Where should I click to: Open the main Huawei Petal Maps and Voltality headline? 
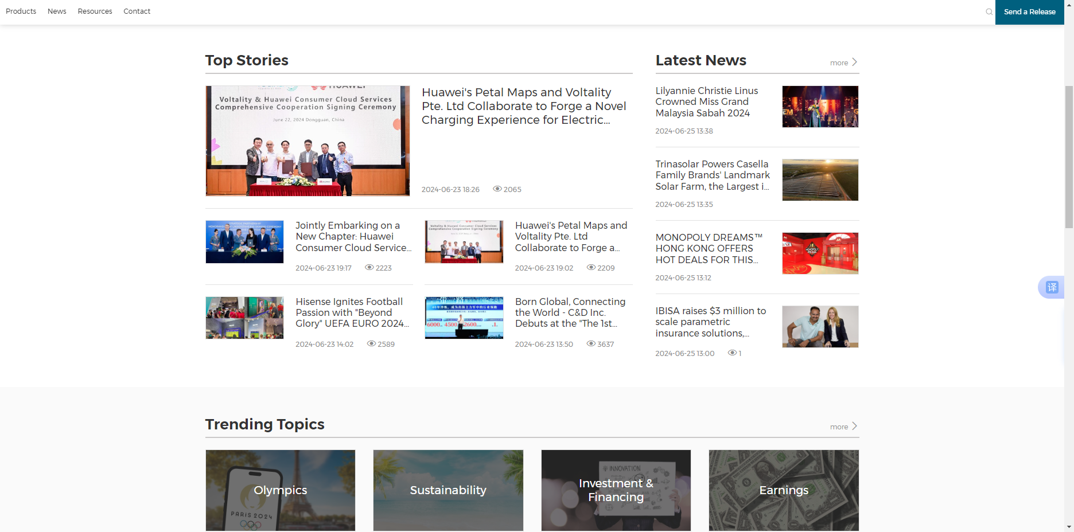pyautogui.click(x=524, y=106)
